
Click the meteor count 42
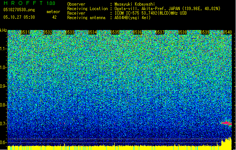point(54,17)
